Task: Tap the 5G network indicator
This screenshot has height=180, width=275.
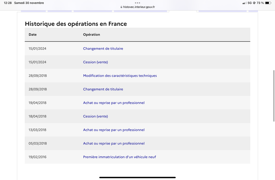Action: click(250, 3)
